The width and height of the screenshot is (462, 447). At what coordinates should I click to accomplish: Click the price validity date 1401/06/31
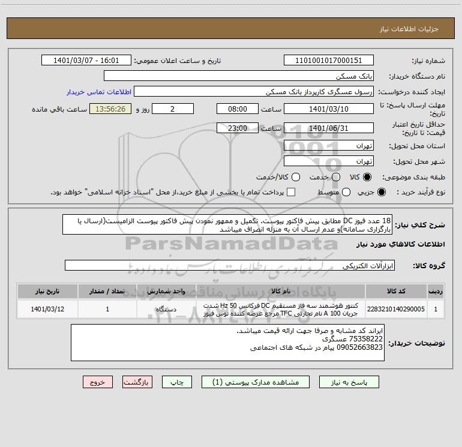[329, 128]
